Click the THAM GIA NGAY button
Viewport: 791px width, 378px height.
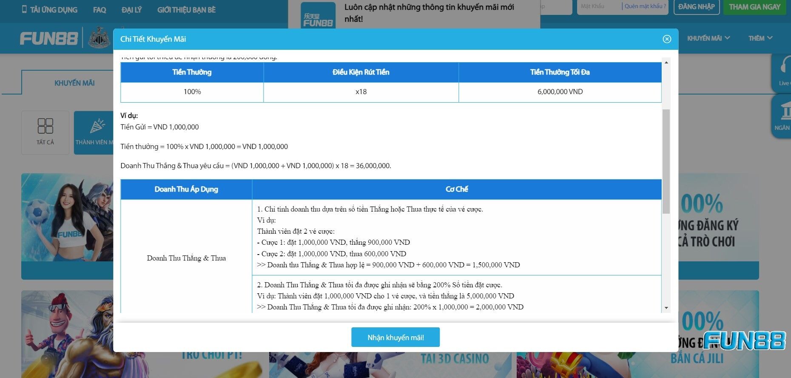pyautogui.click(x=755, y=7)
